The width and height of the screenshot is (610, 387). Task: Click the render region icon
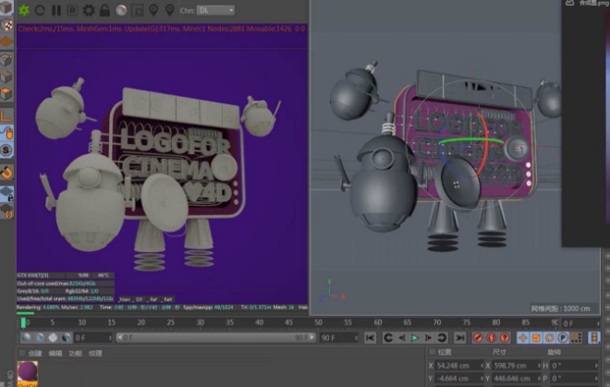click(137, 11)
